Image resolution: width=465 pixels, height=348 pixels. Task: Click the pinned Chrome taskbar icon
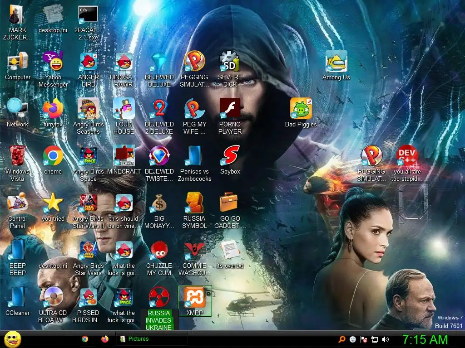point(85,339)
